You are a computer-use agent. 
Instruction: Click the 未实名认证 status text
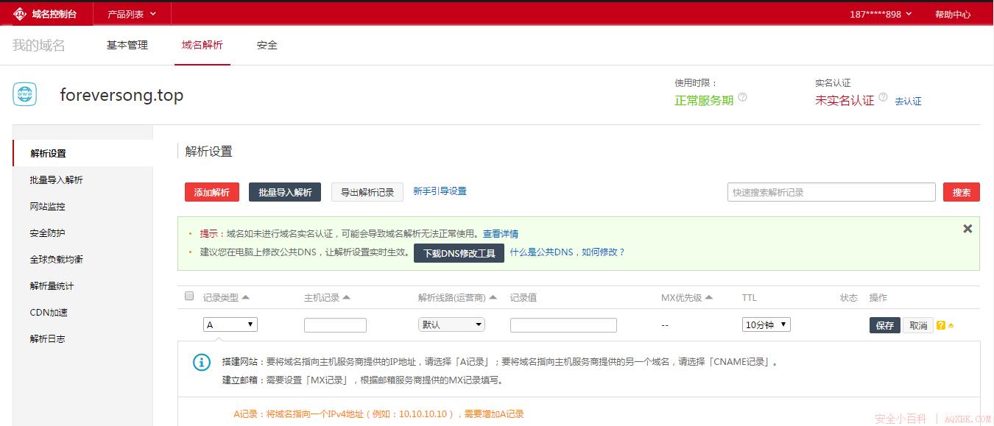point(845,100)
